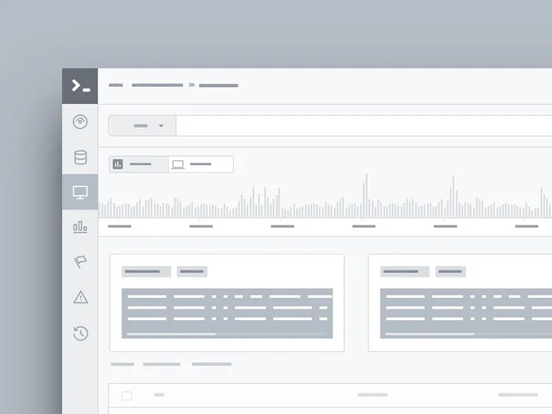Click the first wide tag in right card

405,271
